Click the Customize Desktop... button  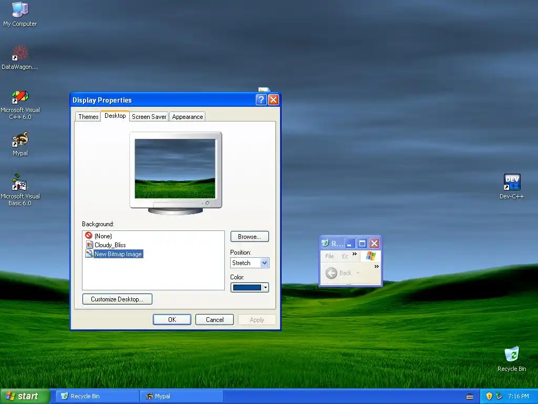[117, 299]
